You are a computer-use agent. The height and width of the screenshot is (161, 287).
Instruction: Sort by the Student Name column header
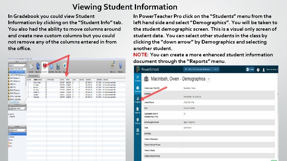tap(38, 80)
